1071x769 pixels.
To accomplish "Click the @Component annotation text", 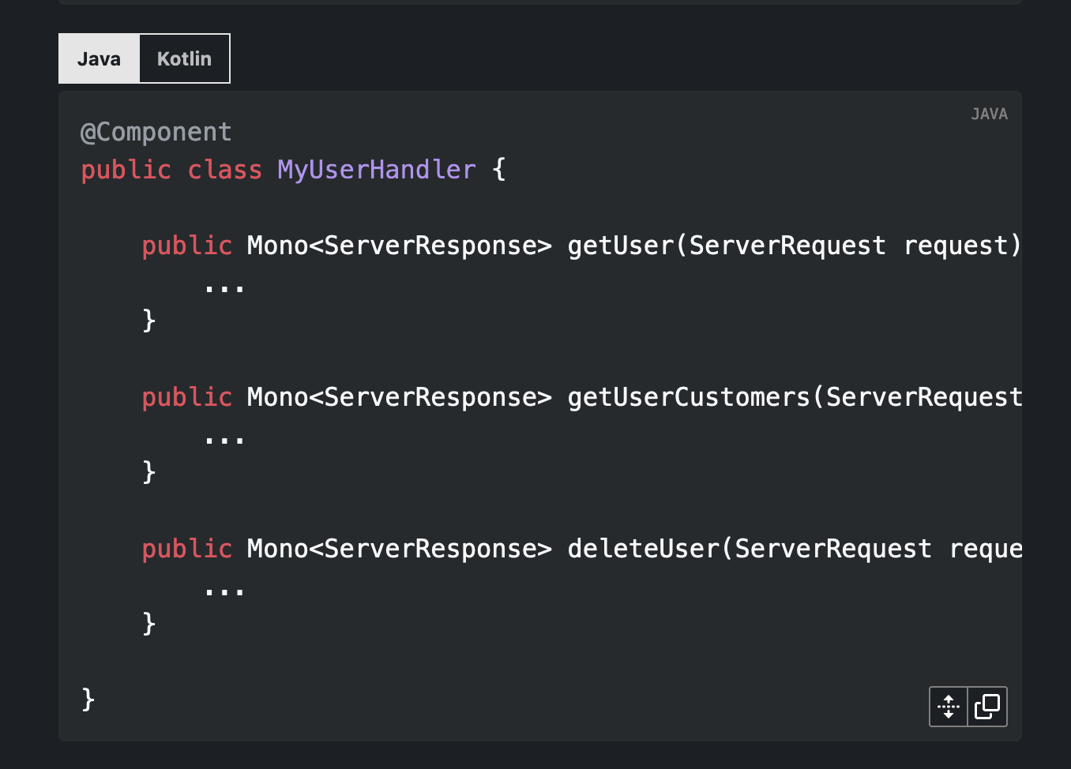I will [155, 131].
